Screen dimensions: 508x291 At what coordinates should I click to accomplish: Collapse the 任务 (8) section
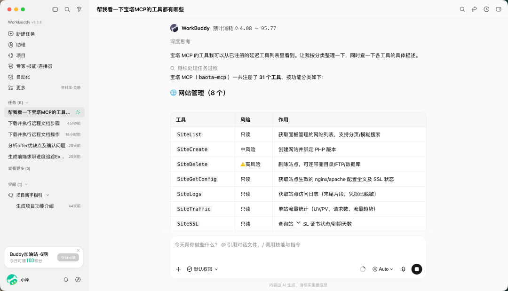click(x=18, y=102)
